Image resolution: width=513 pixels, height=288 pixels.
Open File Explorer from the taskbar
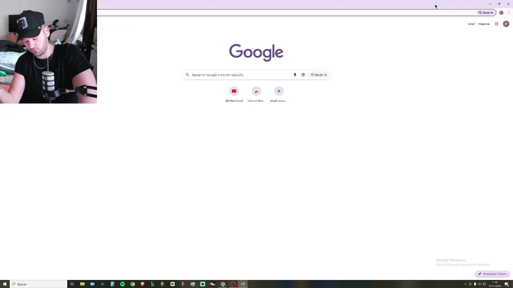(x=83, y=284)
